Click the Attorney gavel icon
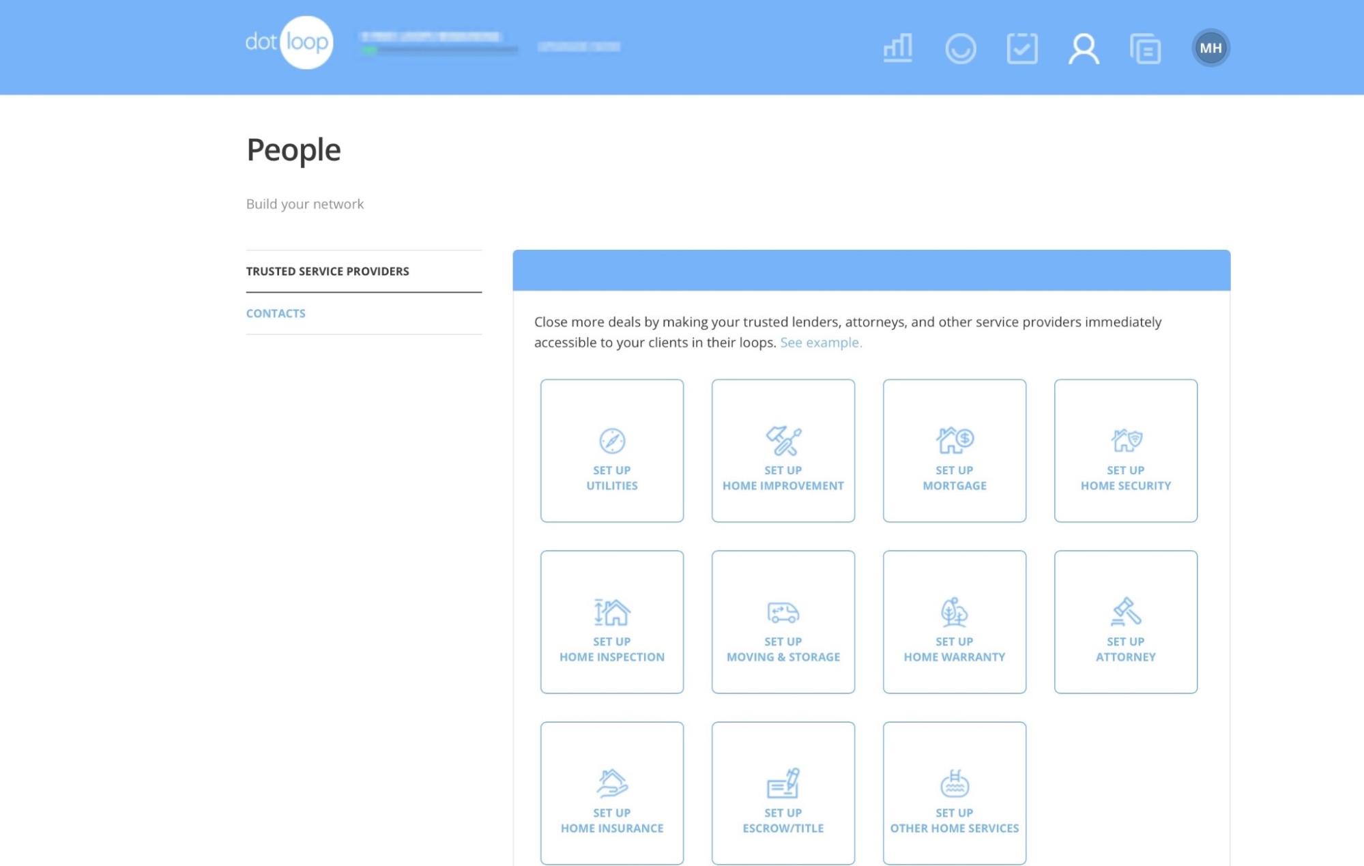This screenshot has height=866, width=1364. 1125,612
